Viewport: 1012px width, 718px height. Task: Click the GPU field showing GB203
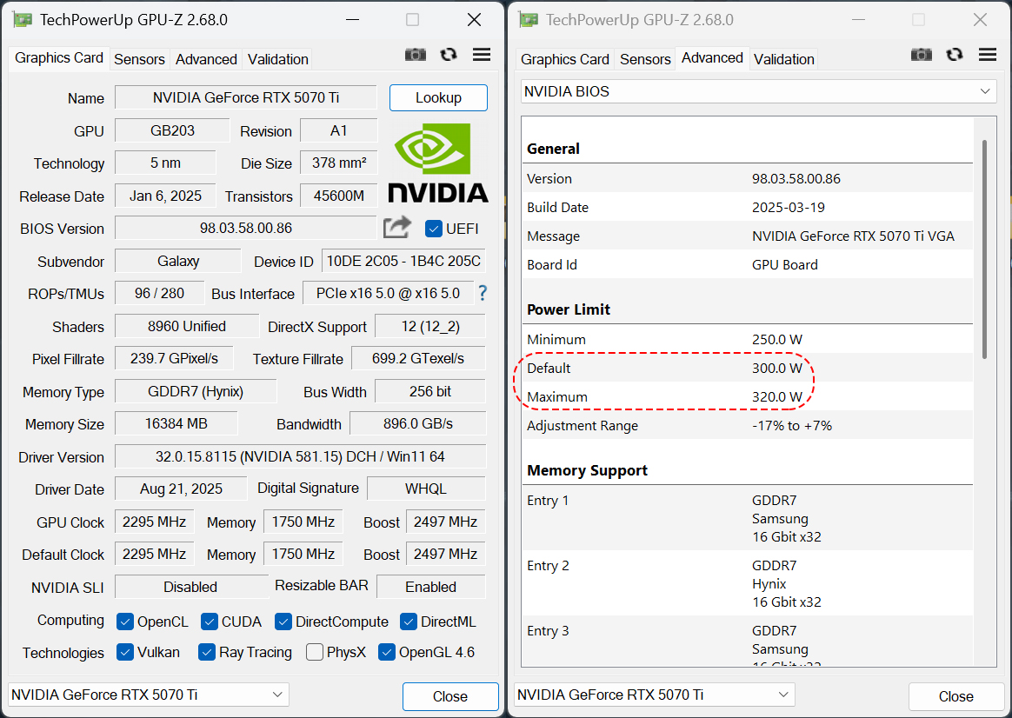[172, 130]
